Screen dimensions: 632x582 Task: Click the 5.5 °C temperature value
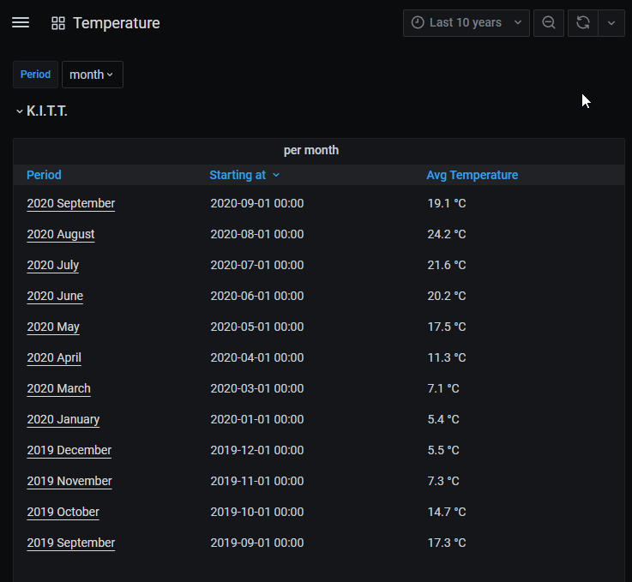[443, 450]
